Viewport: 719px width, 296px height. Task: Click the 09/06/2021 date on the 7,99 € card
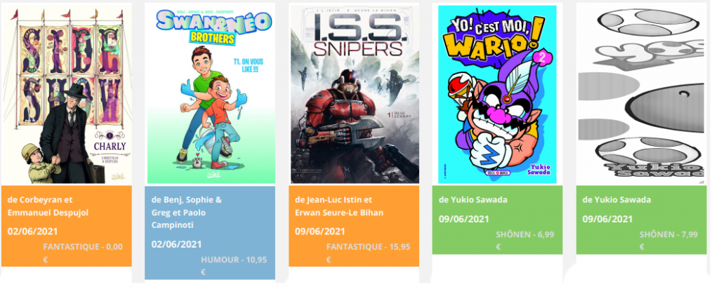click(607, 219)
